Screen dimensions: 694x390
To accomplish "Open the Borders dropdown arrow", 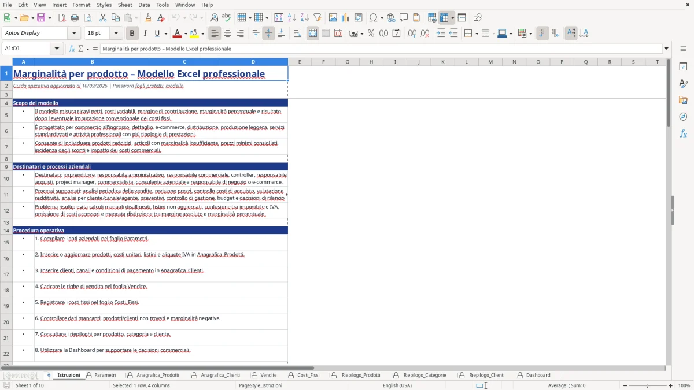I will point(476,34).
